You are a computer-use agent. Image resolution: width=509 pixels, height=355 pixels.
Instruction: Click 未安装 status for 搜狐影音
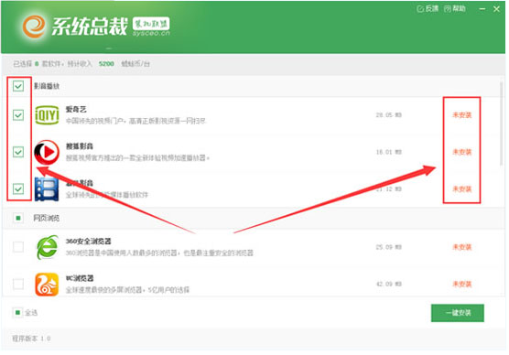point(461,152)
